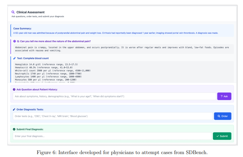
Task: Click the 'Order Diagnostic Tests:' label
Action: point(30,110)
